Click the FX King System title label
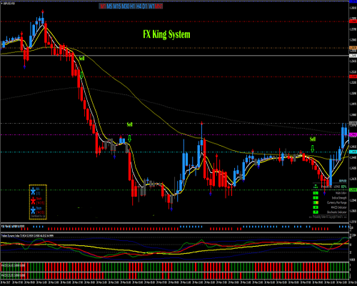Viewport: 357px width, 286px height. click(x=166, y=34)
